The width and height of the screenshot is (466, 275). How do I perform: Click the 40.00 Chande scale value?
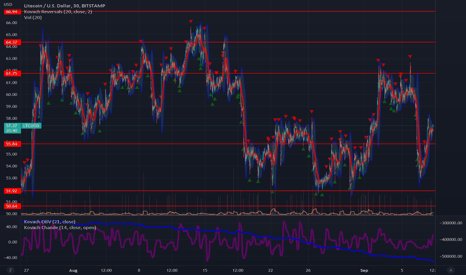pos(11,227)
